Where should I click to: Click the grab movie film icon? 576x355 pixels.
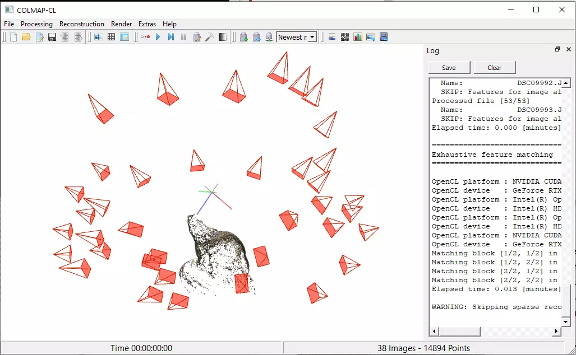[x=384, y=38]
